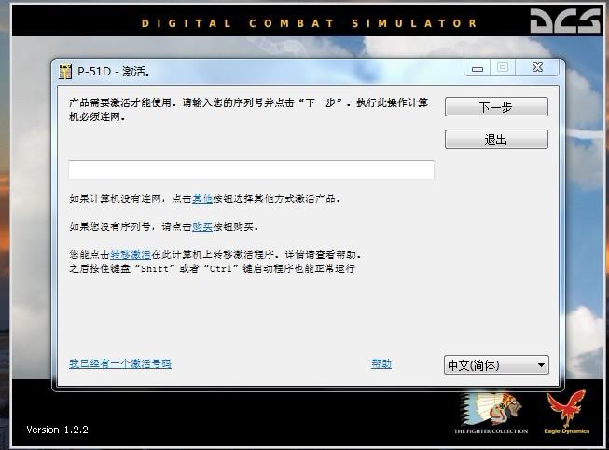The width and height of the screenshot is (609, 450).
Task: Close the activation dialog with the red X
Action: pyautogui.click(x=537, y=68)
